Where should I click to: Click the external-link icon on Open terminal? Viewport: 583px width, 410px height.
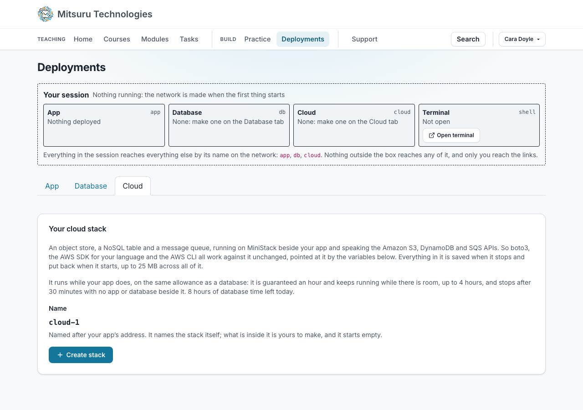pos(432,135)
